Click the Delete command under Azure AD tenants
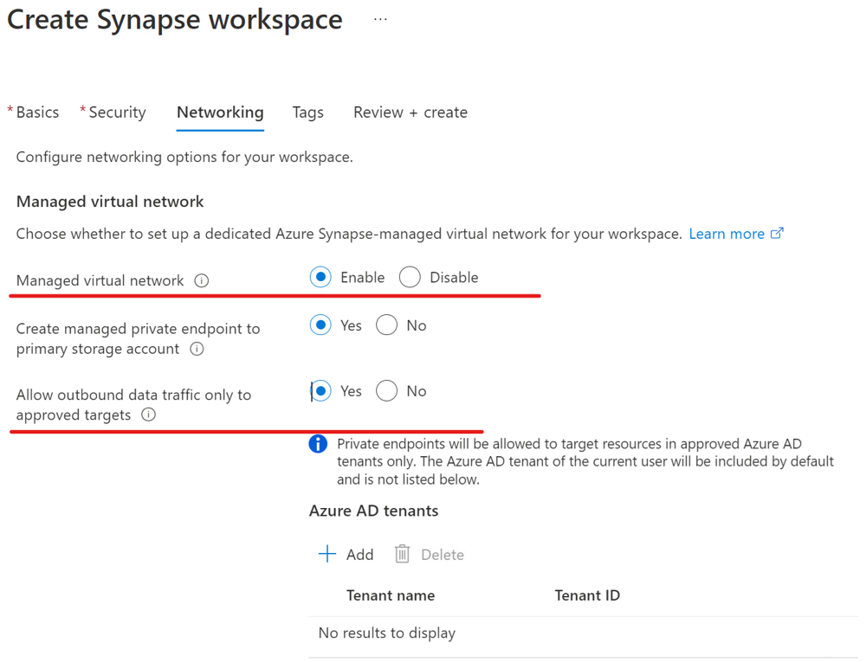Screen dimensions: 866x662 [430, 554]
